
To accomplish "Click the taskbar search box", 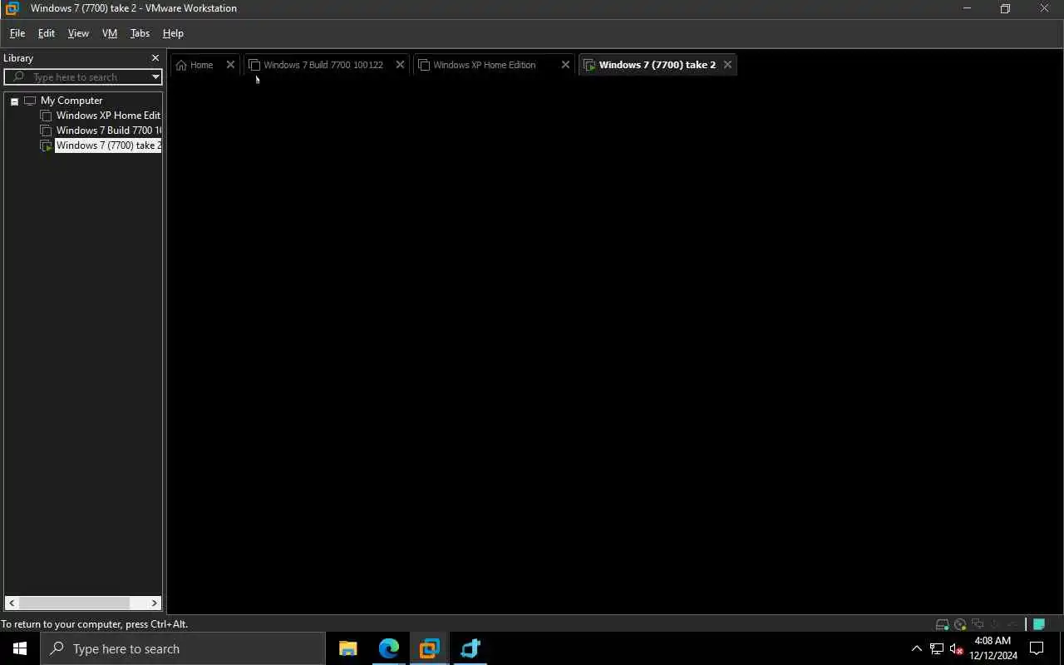I will coord(183,648).
